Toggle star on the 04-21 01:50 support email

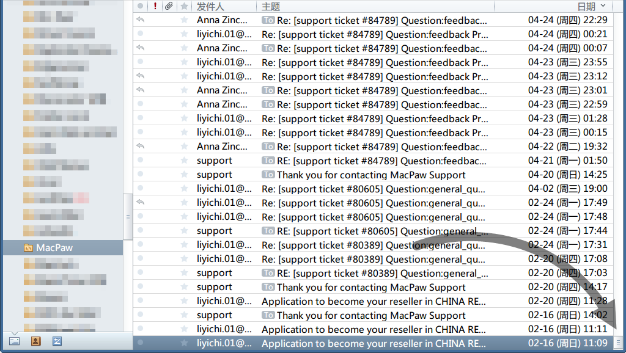click(x=184, y=161)
